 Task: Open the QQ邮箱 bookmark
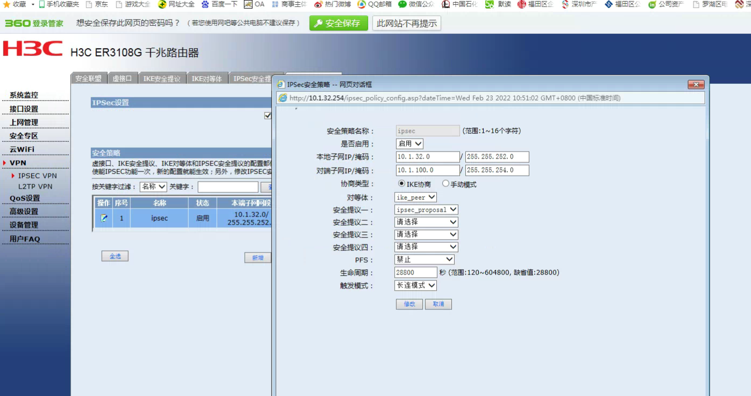point(374,4)
